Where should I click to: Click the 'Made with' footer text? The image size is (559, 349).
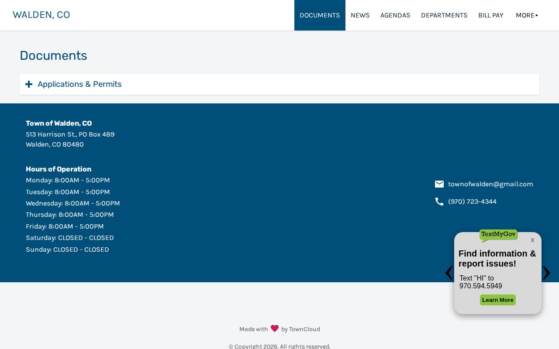(x=253, y=329)
